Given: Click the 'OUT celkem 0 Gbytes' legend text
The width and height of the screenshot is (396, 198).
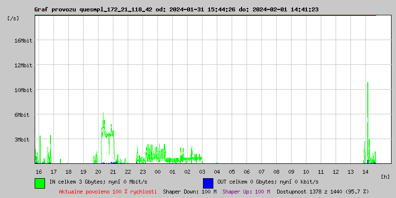Looking at the screenshot, I should pyautogui.click(x=268, y=182).
